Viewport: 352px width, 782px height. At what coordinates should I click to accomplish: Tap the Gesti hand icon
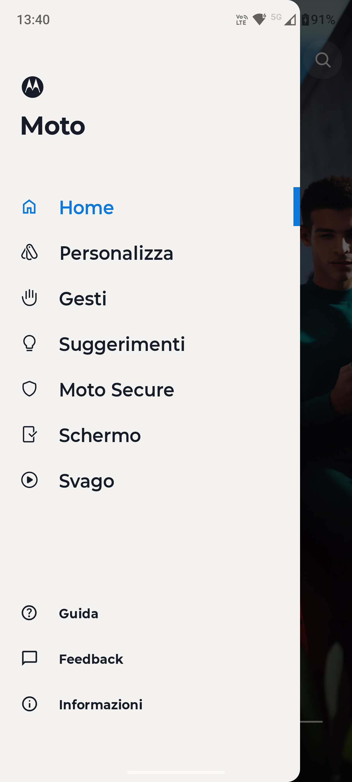[x=29, y=298]
